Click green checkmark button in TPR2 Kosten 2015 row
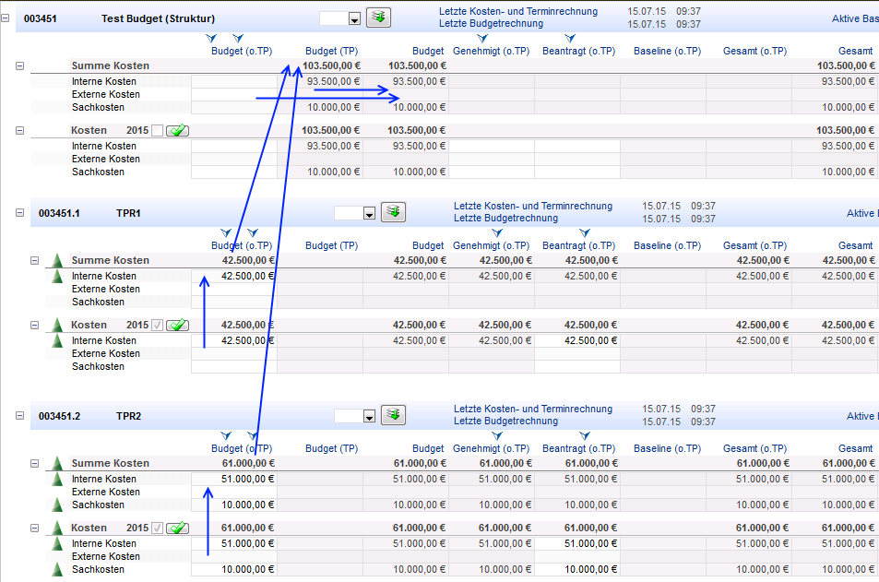 (x=177, y=528)
